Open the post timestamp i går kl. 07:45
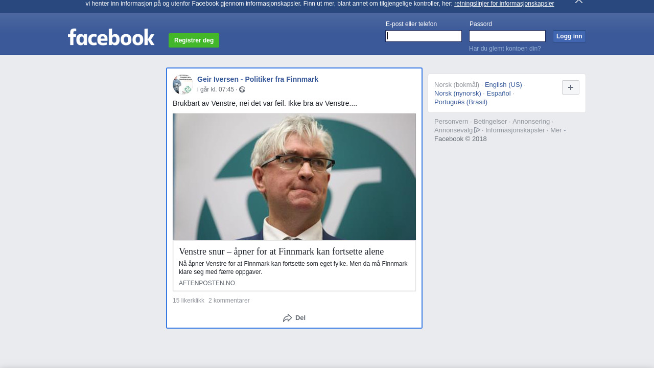 (216, 89)
